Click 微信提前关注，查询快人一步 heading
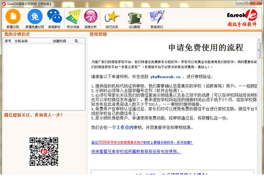The image size is (264, 181). click(33, 115)
